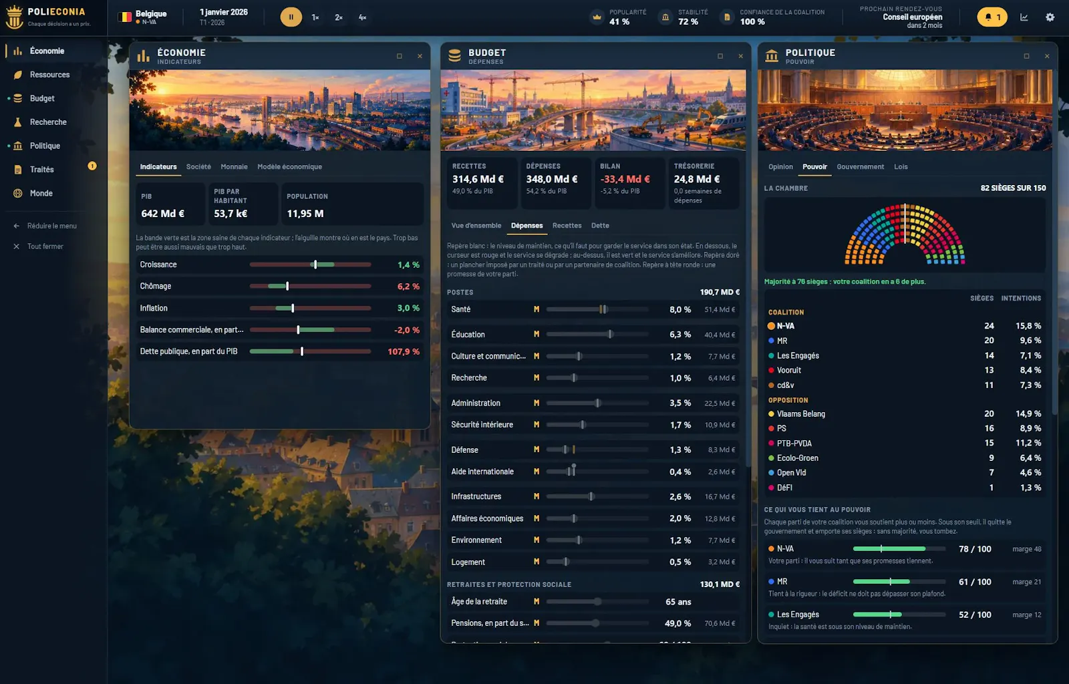Click the M marker on Éducation row

537,334
